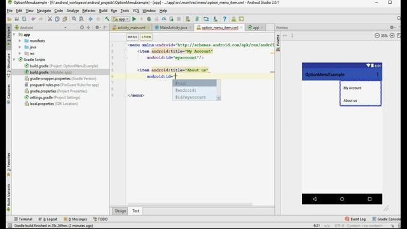The height and width of the screenshot is (229, 407).
Task: Click the Synchronize toolbar icon
Action: (x=24, y=19)
